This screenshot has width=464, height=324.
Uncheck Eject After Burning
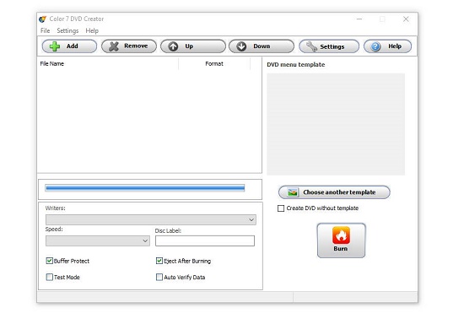click(159, 261)
